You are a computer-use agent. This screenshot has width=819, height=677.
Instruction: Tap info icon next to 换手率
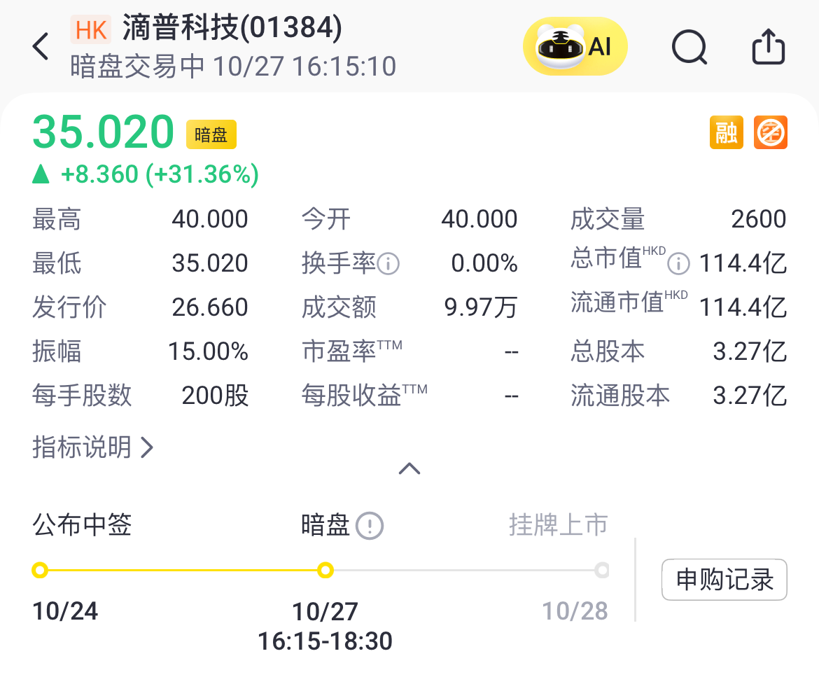388,264
